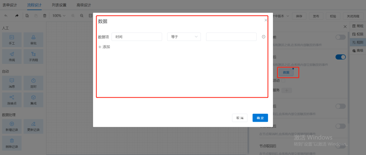Viewport: 366px width, 155px height.
Task: Pick the 子流程 subprocess node
Action: click(x=33, y=56)
